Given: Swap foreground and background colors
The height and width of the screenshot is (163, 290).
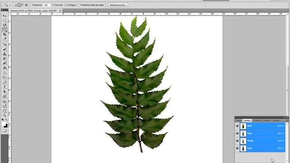Looking at the screenshot, I should (6, 120).
